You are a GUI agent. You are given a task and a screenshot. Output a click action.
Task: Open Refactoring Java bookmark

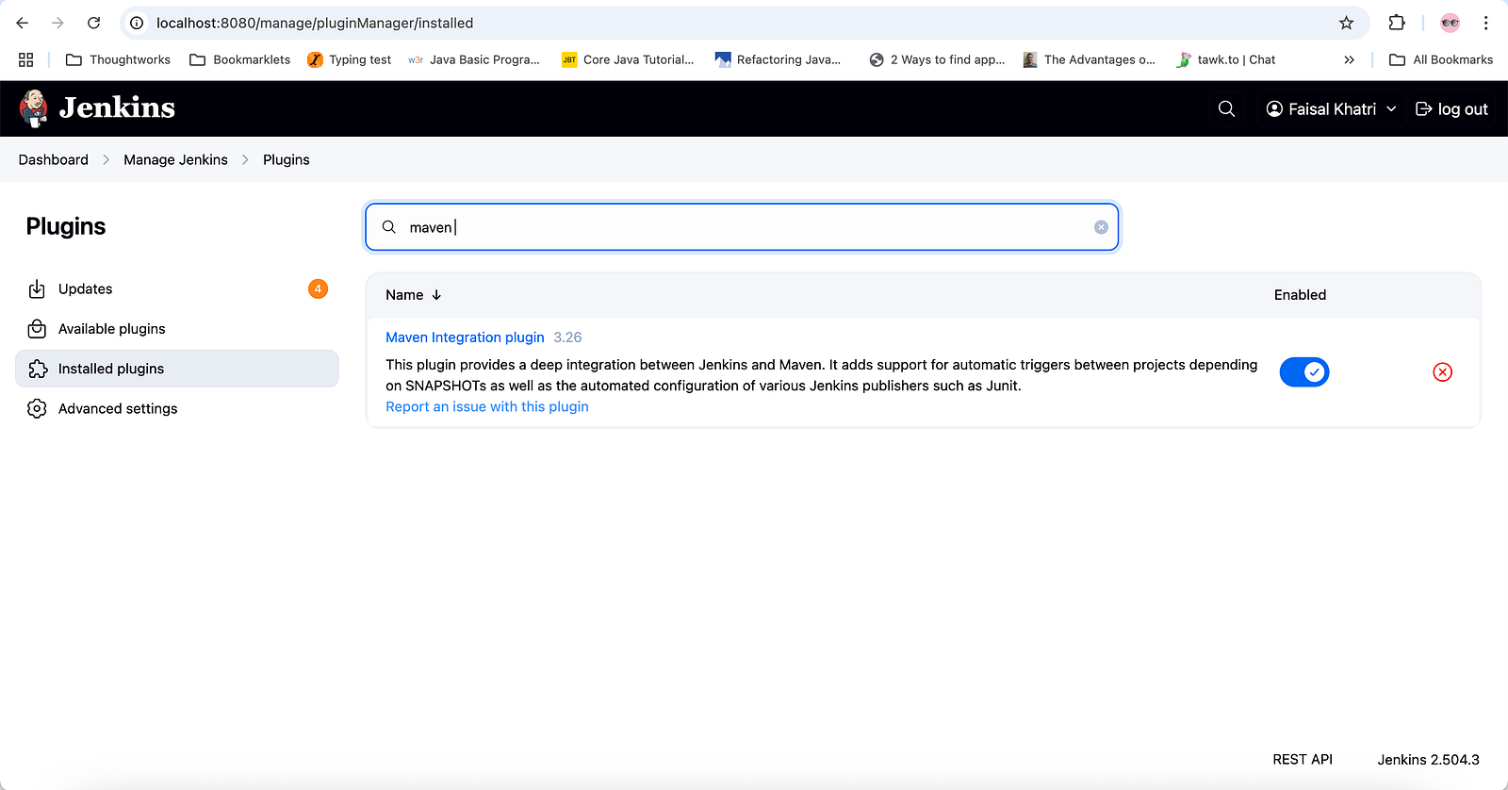tap(778, 59)
